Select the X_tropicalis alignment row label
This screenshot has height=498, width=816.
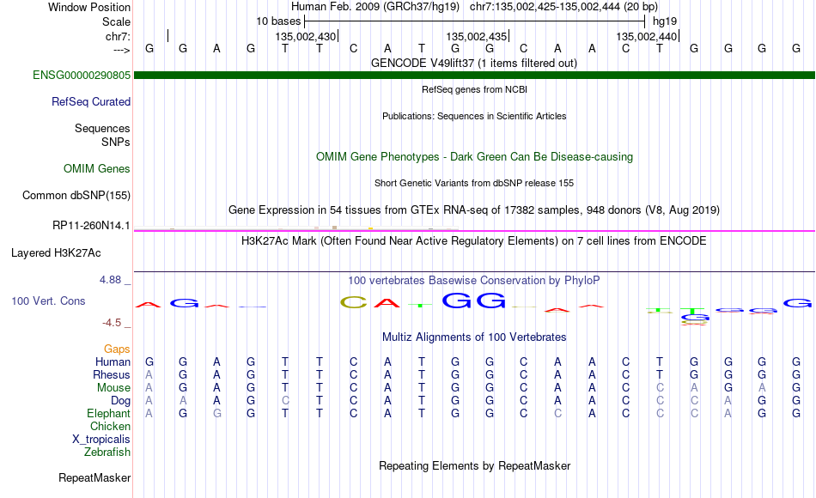(x=101, y=440)
